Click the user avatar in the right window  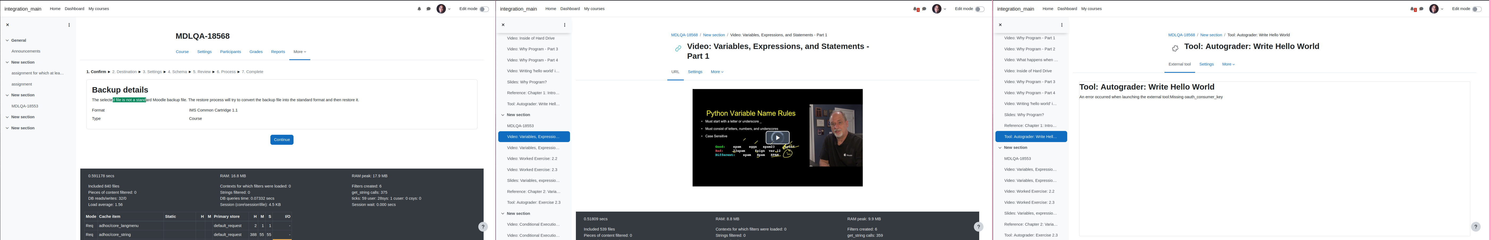1434,9
